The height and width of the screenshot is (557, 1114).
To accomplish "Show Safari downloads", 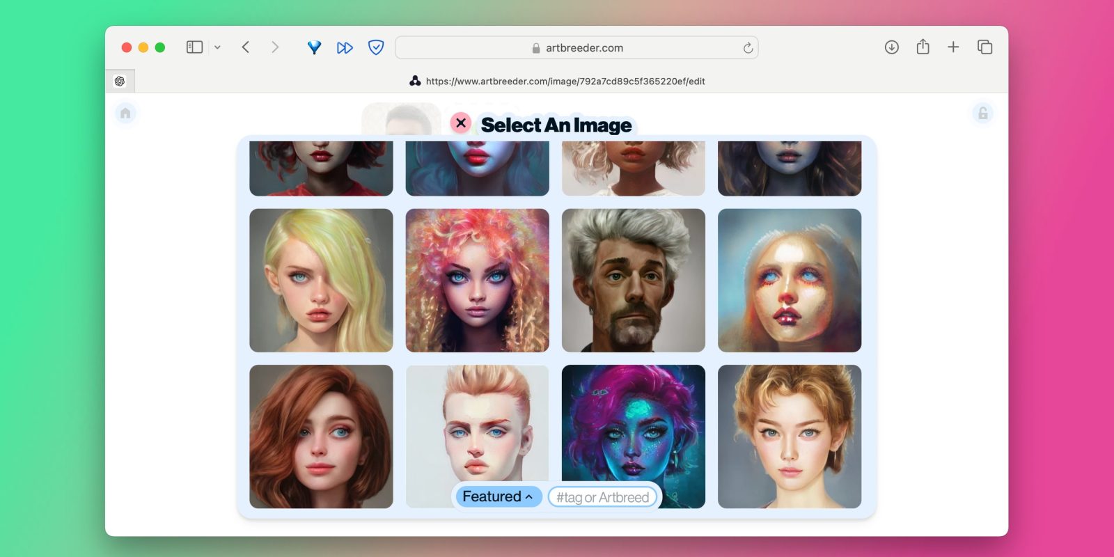I will point(891,47).
